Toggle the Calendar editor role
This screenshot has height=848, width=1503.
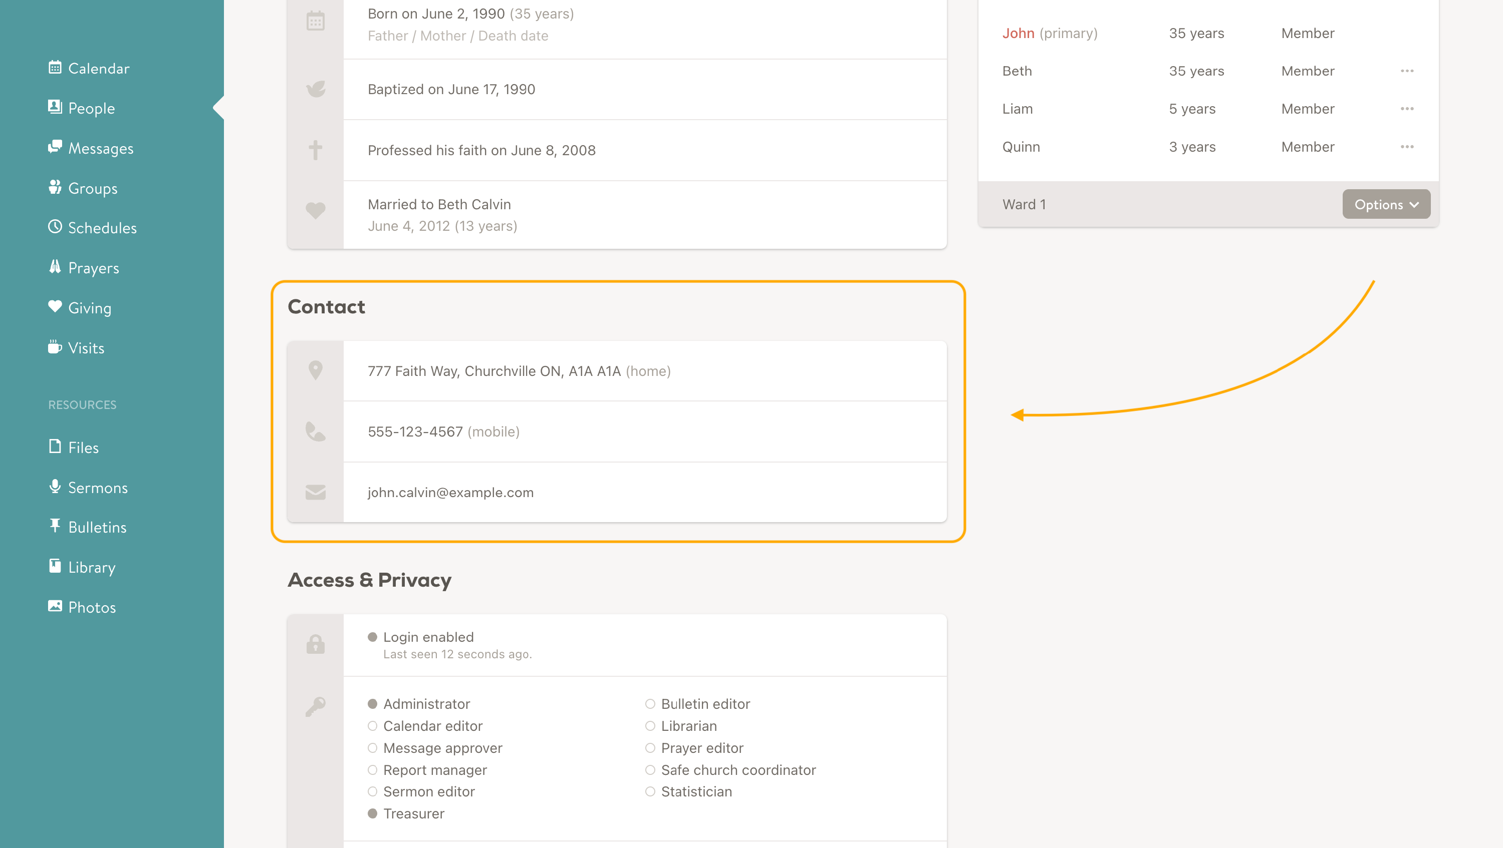372,726
